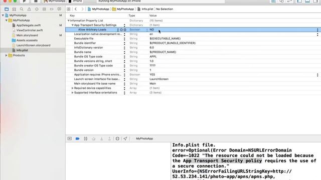Select the Bundle name row key
The image size is (321, 180).
(x=83, y=52)
